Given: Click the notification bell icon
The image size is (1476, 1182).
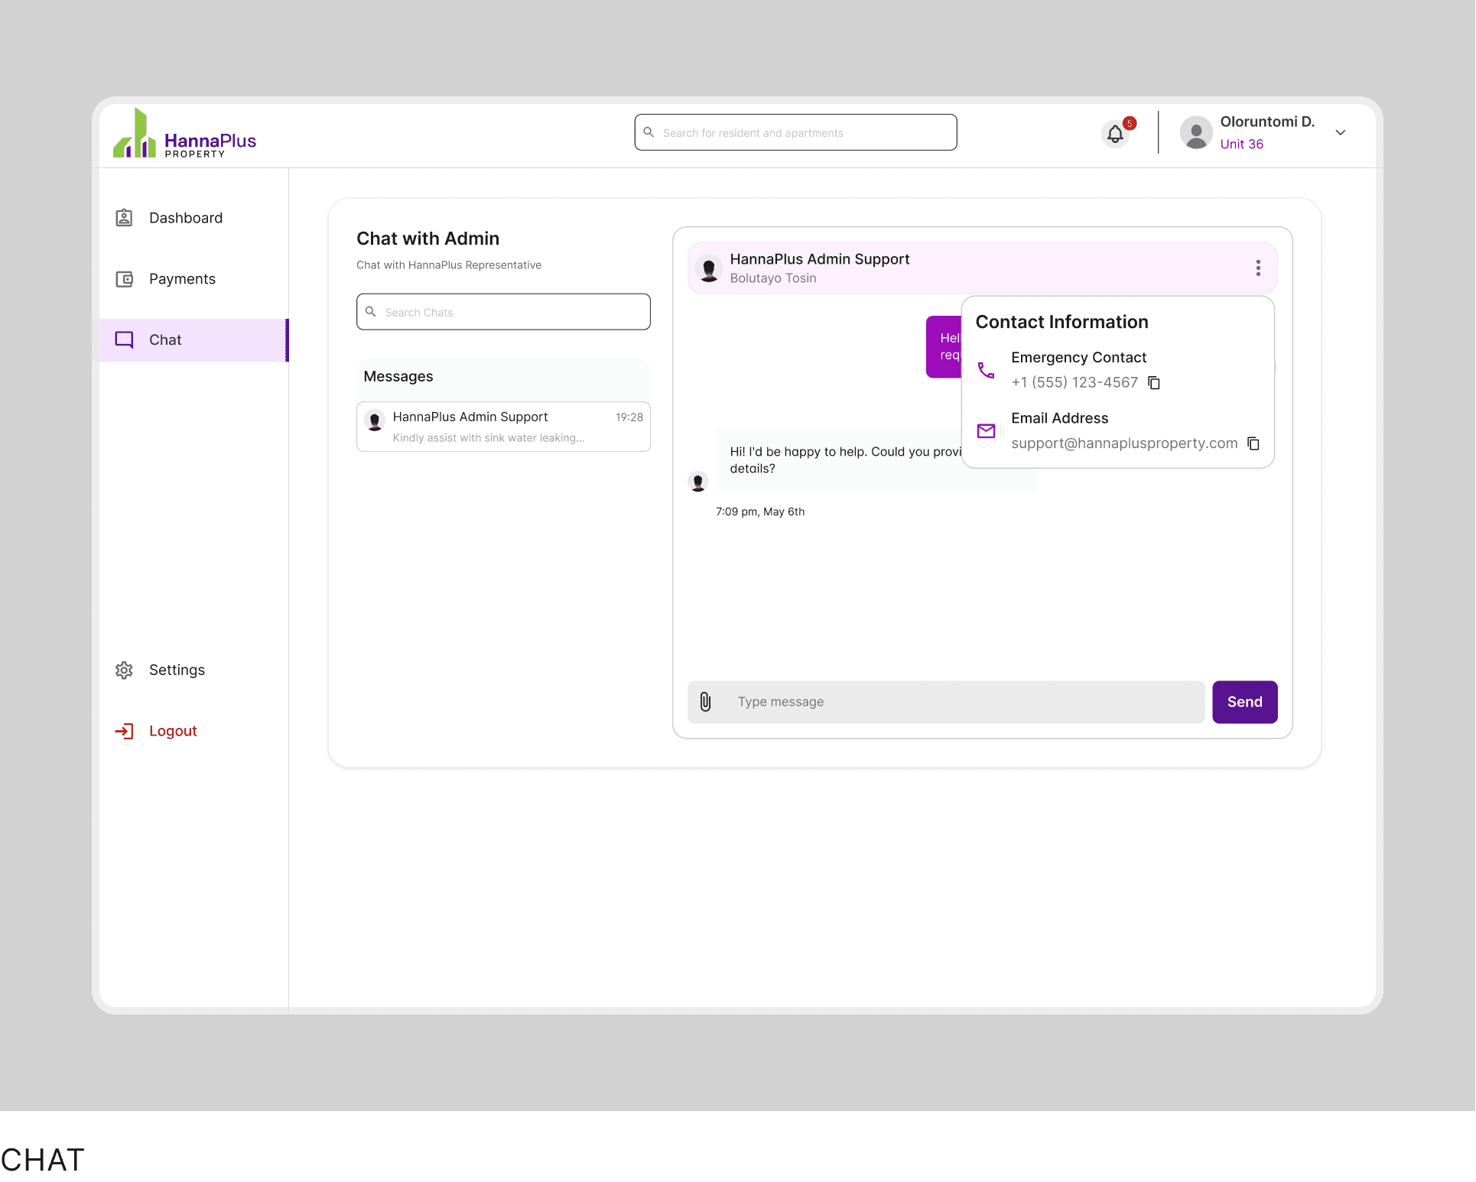Looking at the screenshot, I should pos(1115,135).
